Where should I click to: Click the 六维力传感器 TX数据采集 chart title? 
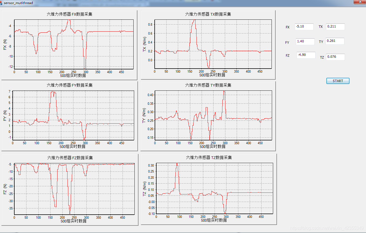pyautogui.click(x=208, y=14)
